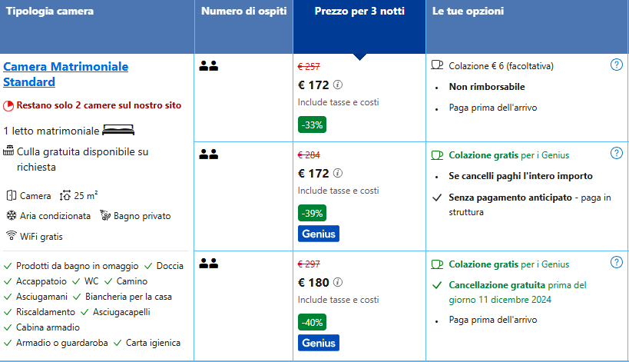Click help icon for the Non rimborsabile option
Viewport: 629px width, 362px height.
(616, 65)
